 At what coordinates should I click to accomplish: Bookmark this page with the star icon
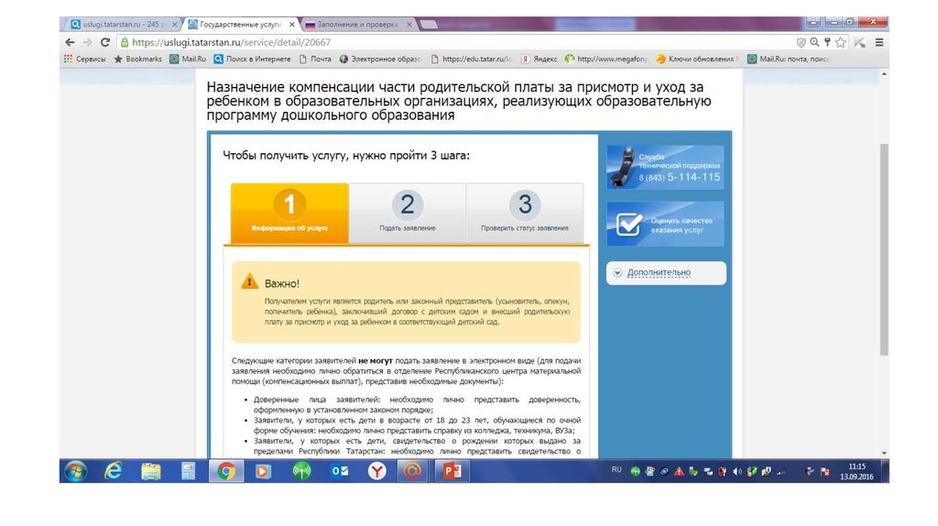[x=840, y=42]
